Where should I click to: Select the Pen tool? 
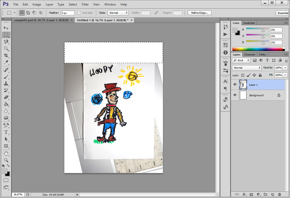(x=6, y=125)
